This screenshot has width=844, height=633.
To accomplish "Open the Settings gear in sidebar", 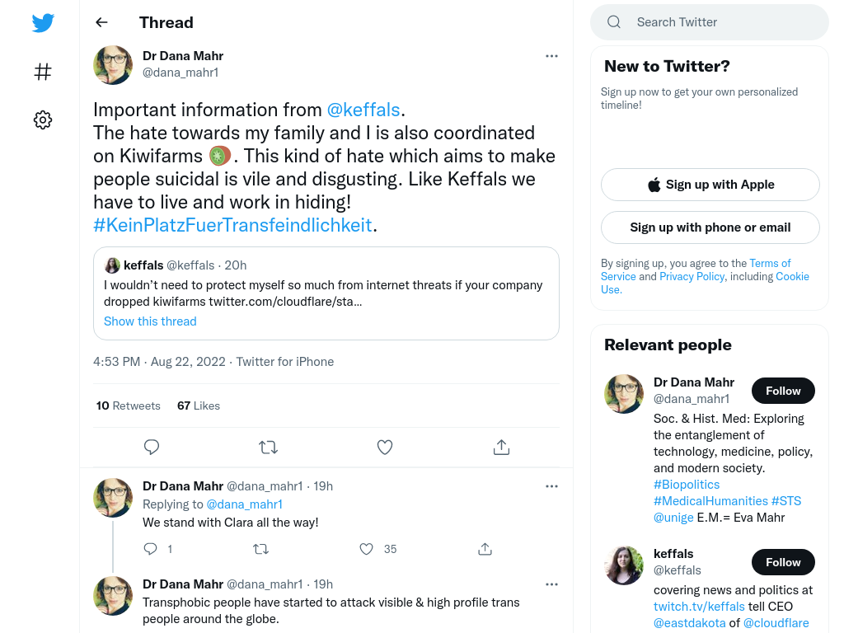I will pos(43,120).
